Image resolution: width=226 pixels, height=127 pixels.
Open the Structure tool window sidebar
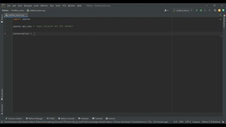coord(2,109)
